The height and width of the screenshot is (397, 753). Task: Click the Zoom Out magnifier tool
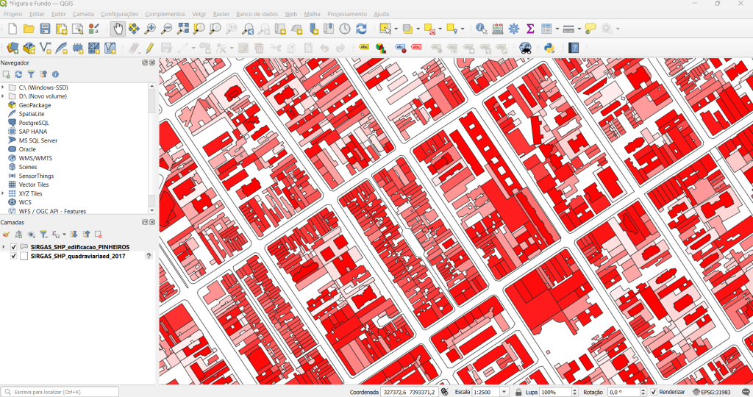(166, 29)
